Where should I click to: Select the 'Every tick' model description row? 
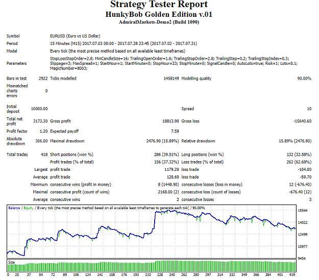click(117, 51)
